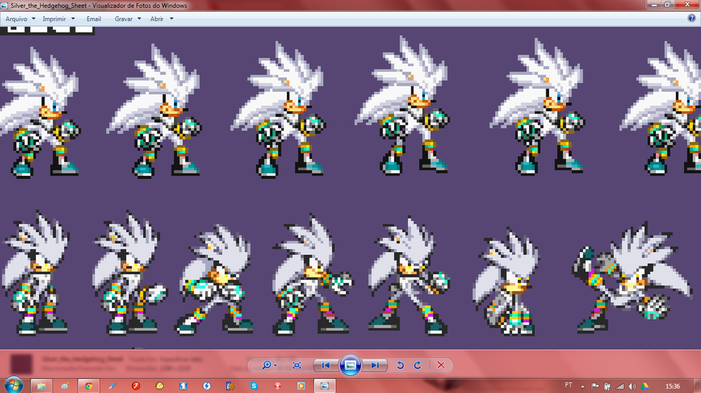Restore down the Photo Viewer window
The height and width of the screenshot is (393, 701).
[667, 5]
